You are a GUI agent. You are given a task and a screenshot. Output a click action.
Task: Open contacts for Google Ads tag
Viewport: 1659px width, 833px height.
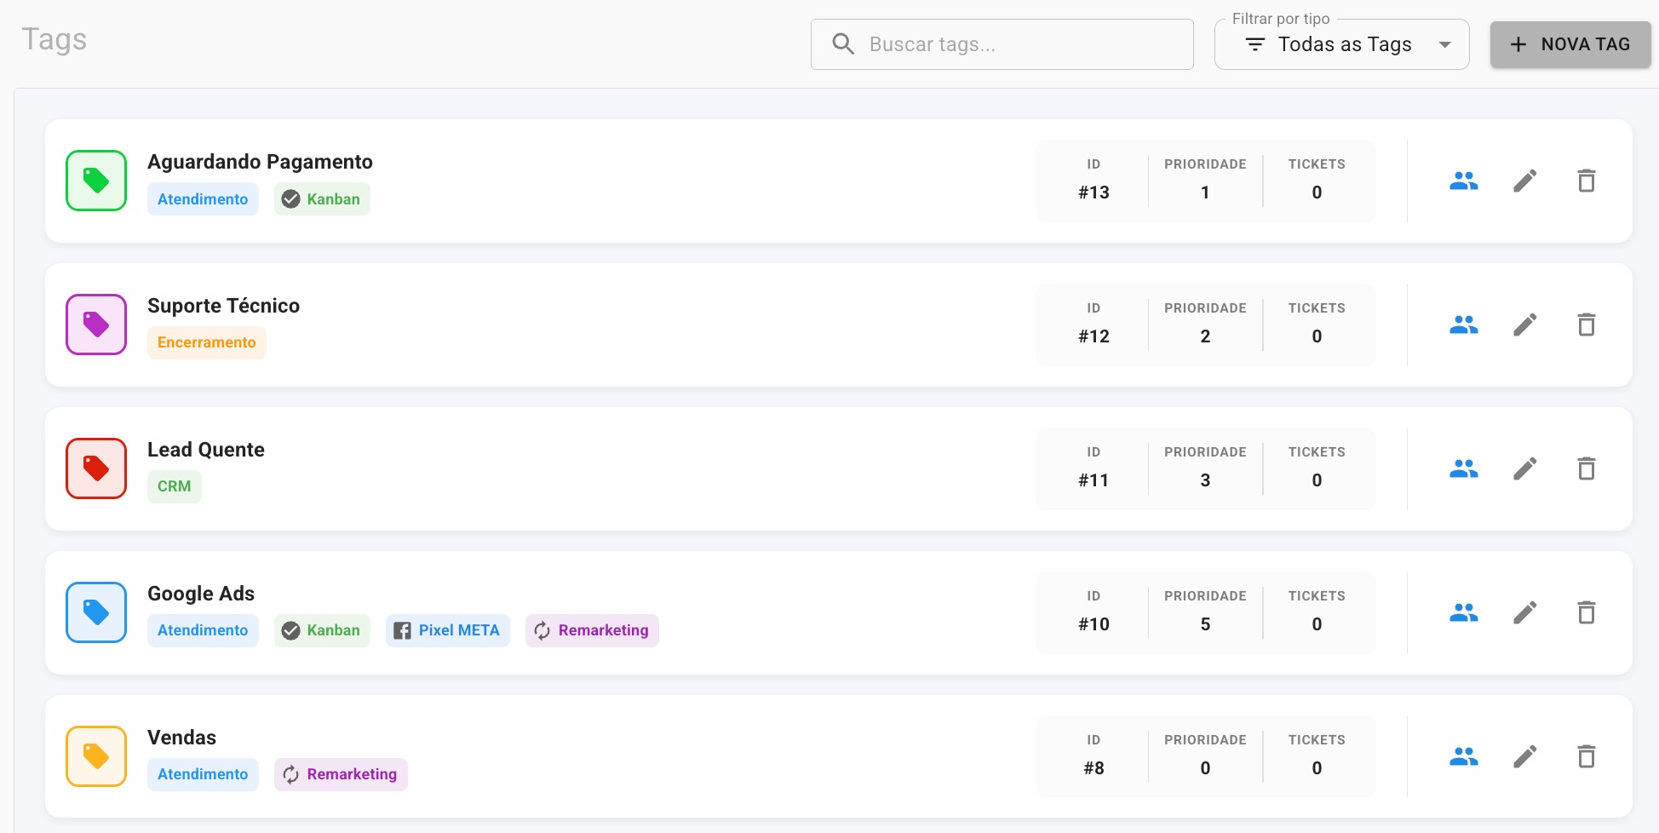(1463, 612)
